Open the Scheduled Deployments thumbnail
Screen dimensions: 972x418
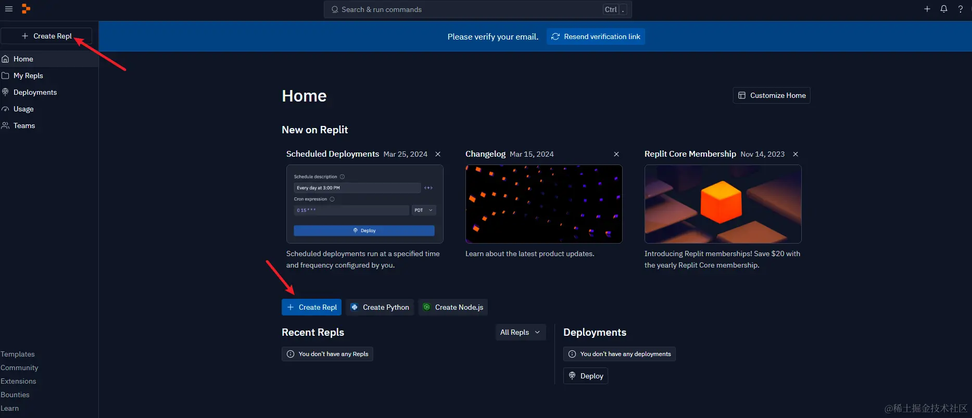[365, 204]
